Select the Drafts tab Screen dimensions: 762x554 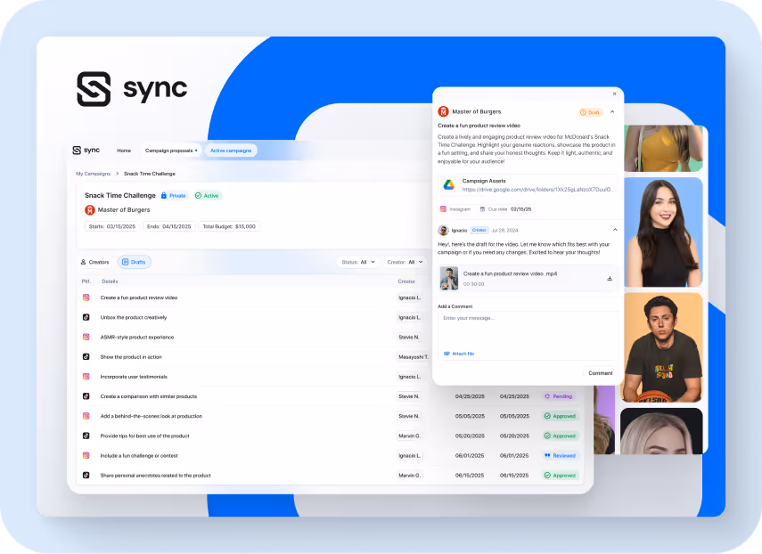pos(134,262)
